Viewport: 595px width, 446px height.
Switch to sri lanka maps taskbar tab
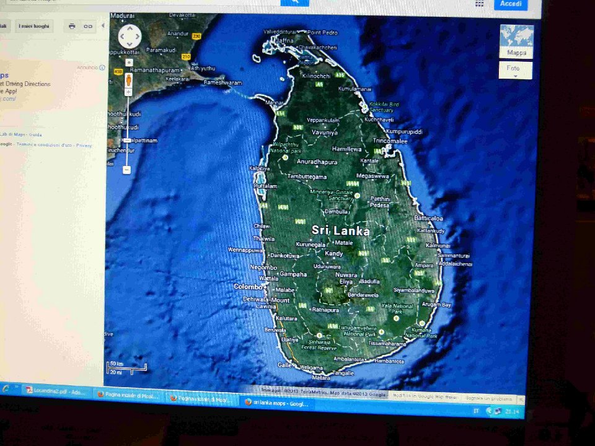tap(275, 403)
